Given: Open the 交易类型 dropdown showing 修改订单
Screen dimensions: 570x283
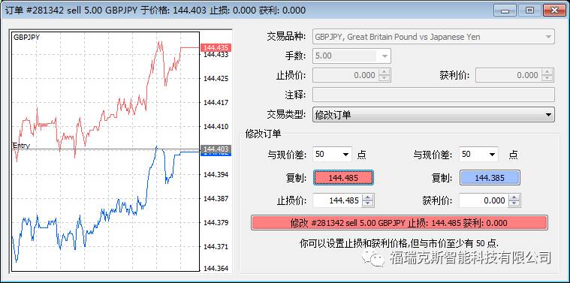Looking at the screenshot, I should point(433,115).
